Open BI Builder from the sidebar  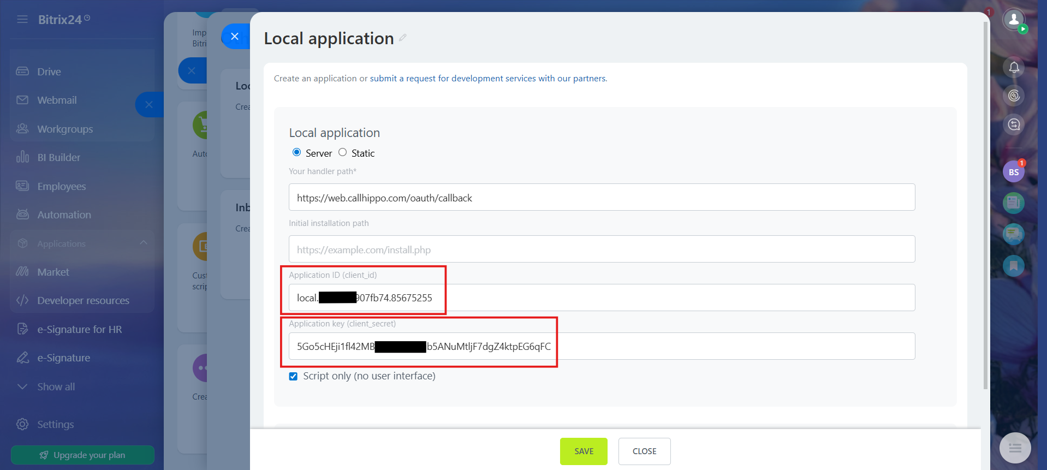pyautogui.click(x=58, y=158)
